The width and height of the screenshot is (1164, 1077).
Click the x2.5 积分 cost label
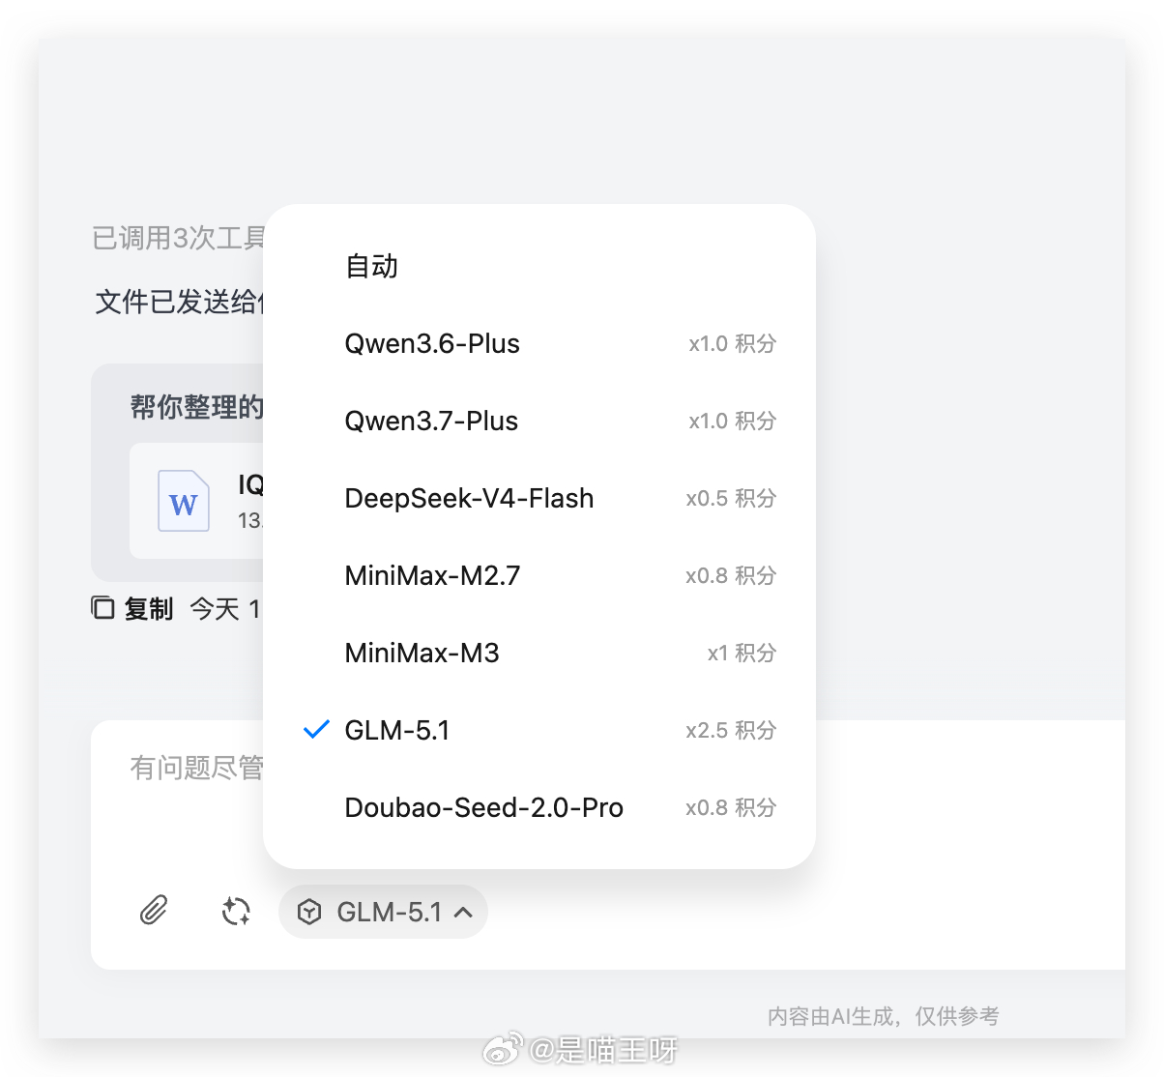731,730
